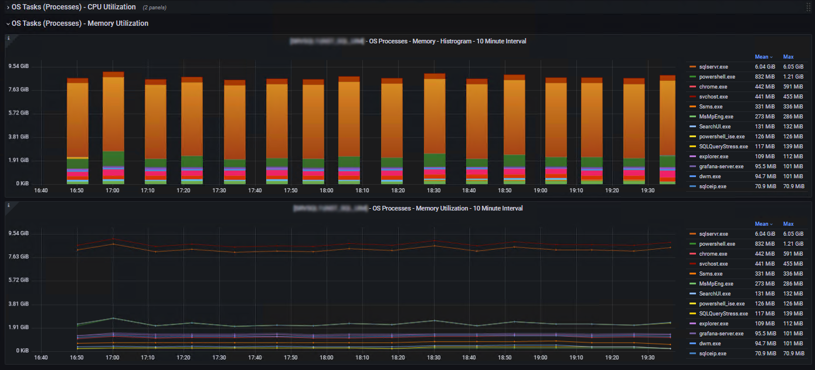Sort the lower panel legend by Max column
The width and height of the screenshot is (815, 370).
788,224
